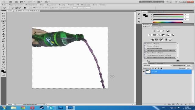Open Skype from the Windows taskbar
The image size is (195, 110).
[x=51, y=108]
